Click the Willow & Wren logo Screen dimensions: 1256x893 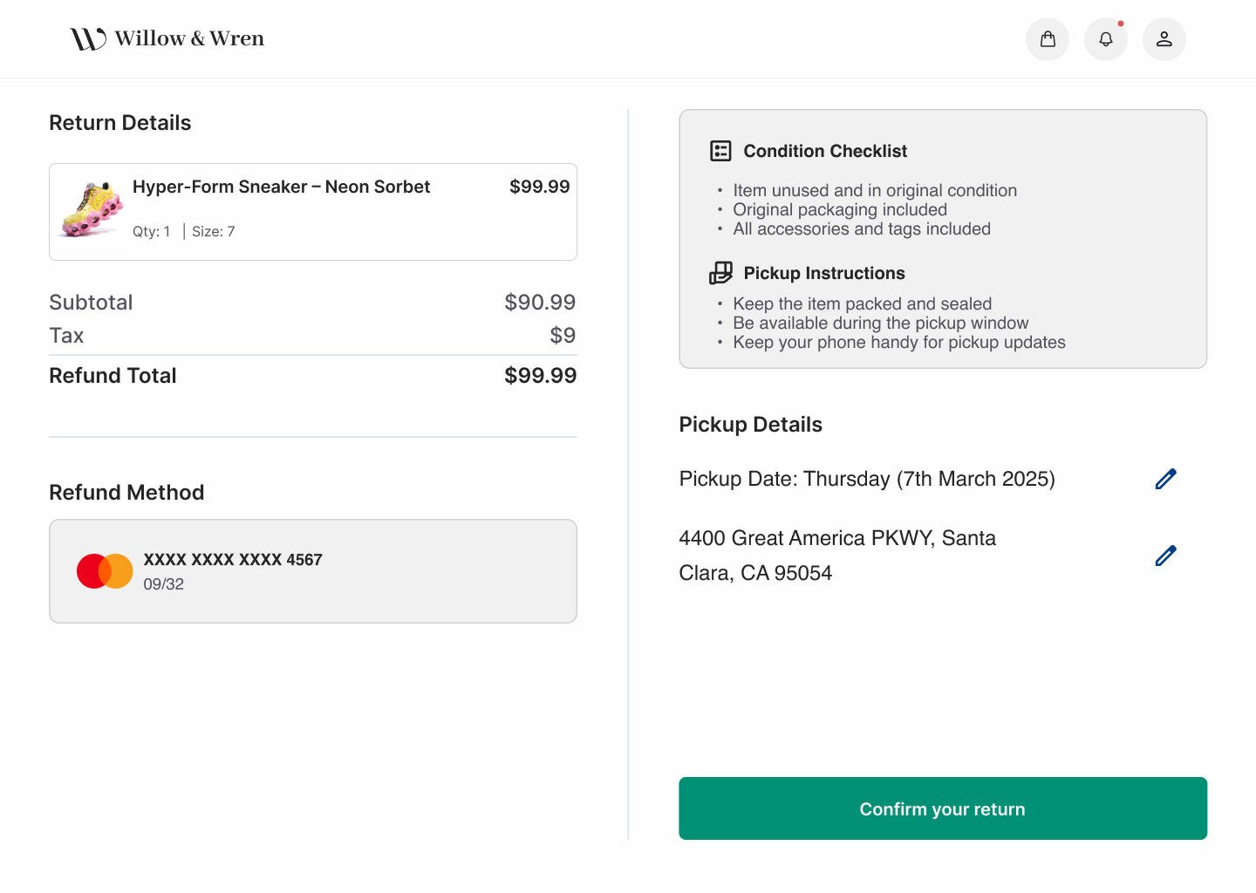pyautogui.click(x=167, y=37)
